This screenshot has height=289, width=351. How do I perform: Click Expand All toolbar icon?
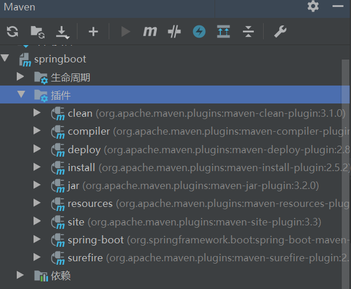pyautogui.click(x=223, y=31)
